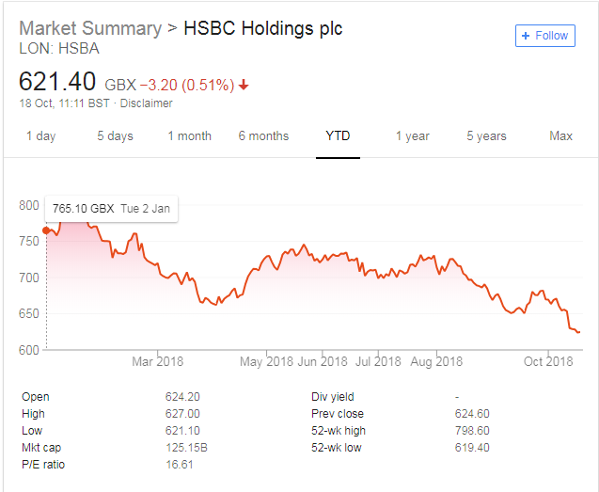Show the 5 years chart

click(x=486, y=136)
